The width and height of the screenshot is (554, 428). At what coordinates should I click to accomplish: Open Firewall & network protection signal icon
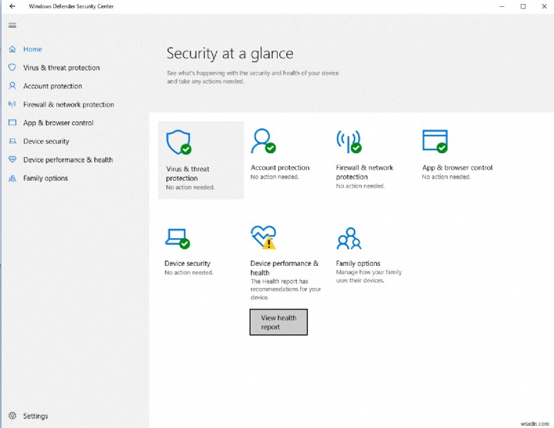click(12, 104)
